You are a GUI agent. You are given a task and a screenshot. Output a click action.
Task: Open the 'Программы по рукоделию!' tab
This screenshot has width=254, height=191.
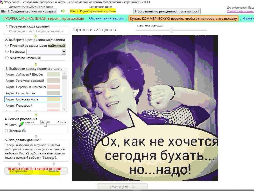pos(156,11)
